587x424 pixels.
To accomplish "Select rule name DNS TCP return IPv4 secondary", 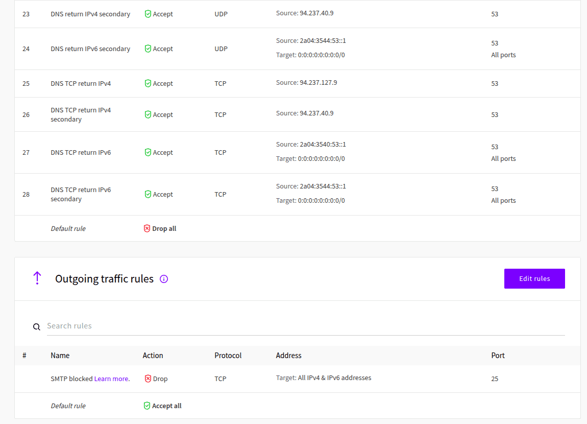I will pyautogui.click(x=81, y=114).
